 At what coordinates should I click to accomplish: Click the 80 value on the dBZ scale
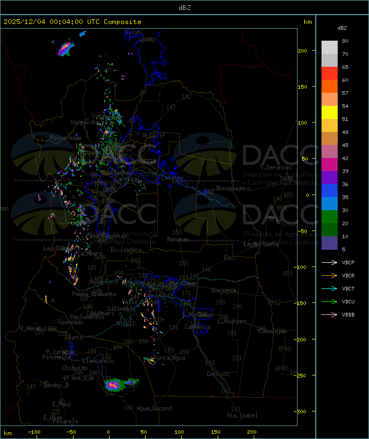[x=345, y=41]
